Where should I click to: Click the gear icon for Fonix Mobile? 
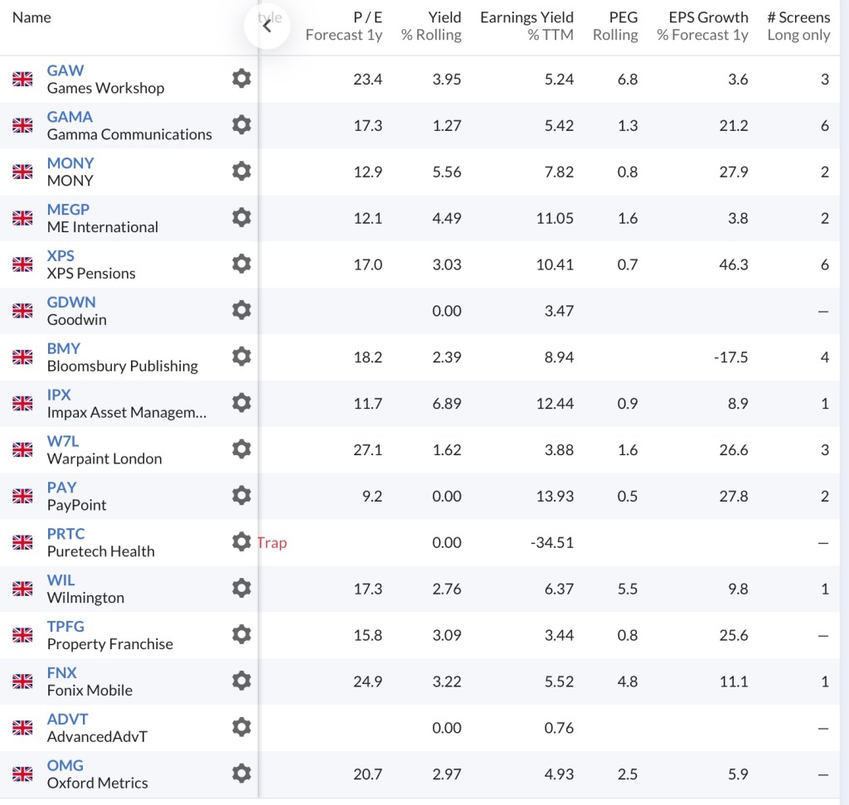(241, 681)
